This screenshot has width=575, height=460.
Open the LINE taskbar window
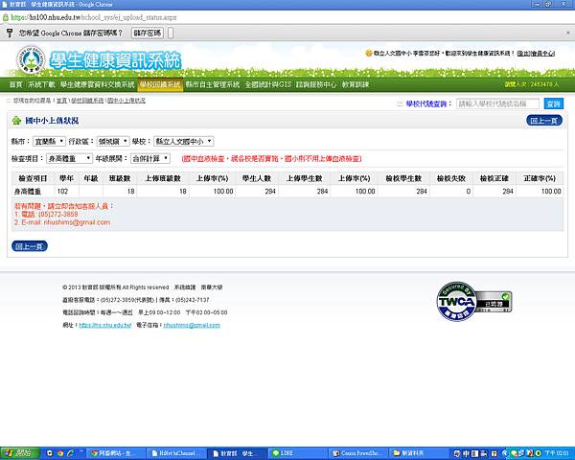(x=297, y=453)
